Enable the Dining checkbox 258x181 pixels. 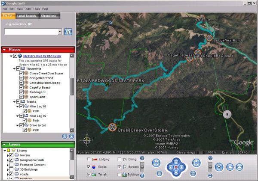tap(119, 159)
